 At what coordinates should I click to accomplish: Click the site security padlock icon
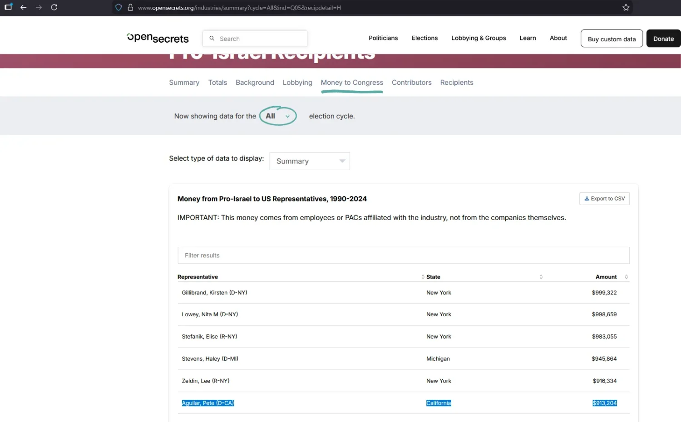point(130,7)
